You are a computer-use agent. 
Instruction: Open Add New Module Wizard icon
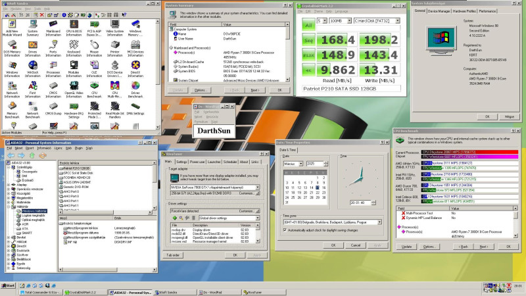point(12,28)
